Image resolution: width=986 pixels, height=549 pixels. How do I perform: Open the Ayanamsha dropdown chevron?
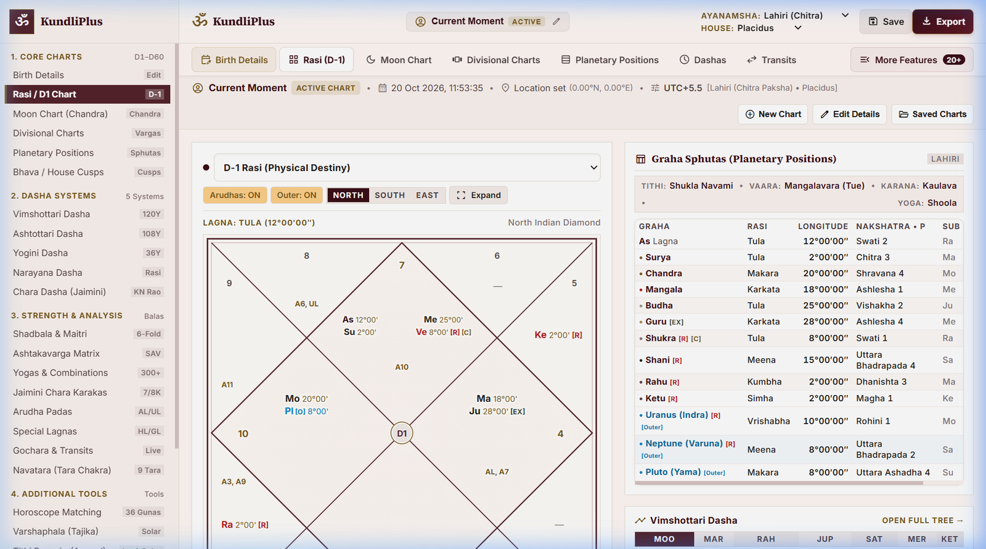[845, 15]
